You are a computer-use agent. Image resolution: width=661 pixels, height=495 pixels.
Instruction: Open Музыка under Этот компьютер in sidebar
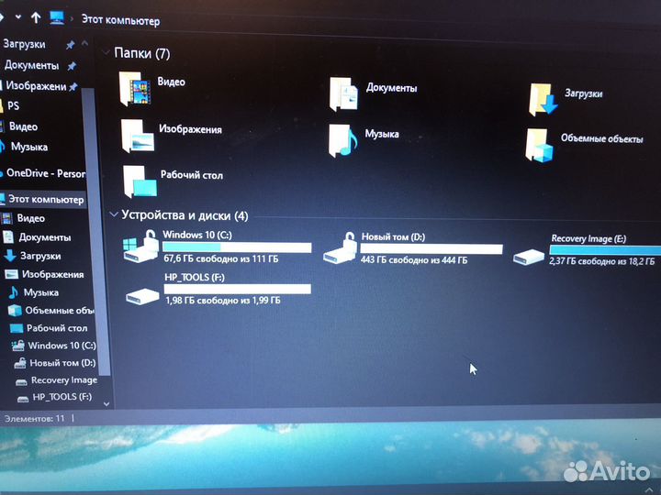41,292
